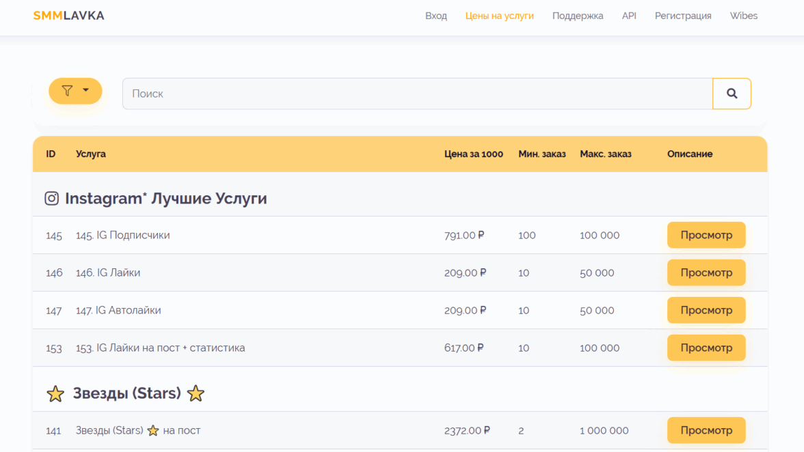The height and width of the screenshot is (452, 804).
Task: Select the 145. IG Подписчики service name
Action: pos(122,235)
